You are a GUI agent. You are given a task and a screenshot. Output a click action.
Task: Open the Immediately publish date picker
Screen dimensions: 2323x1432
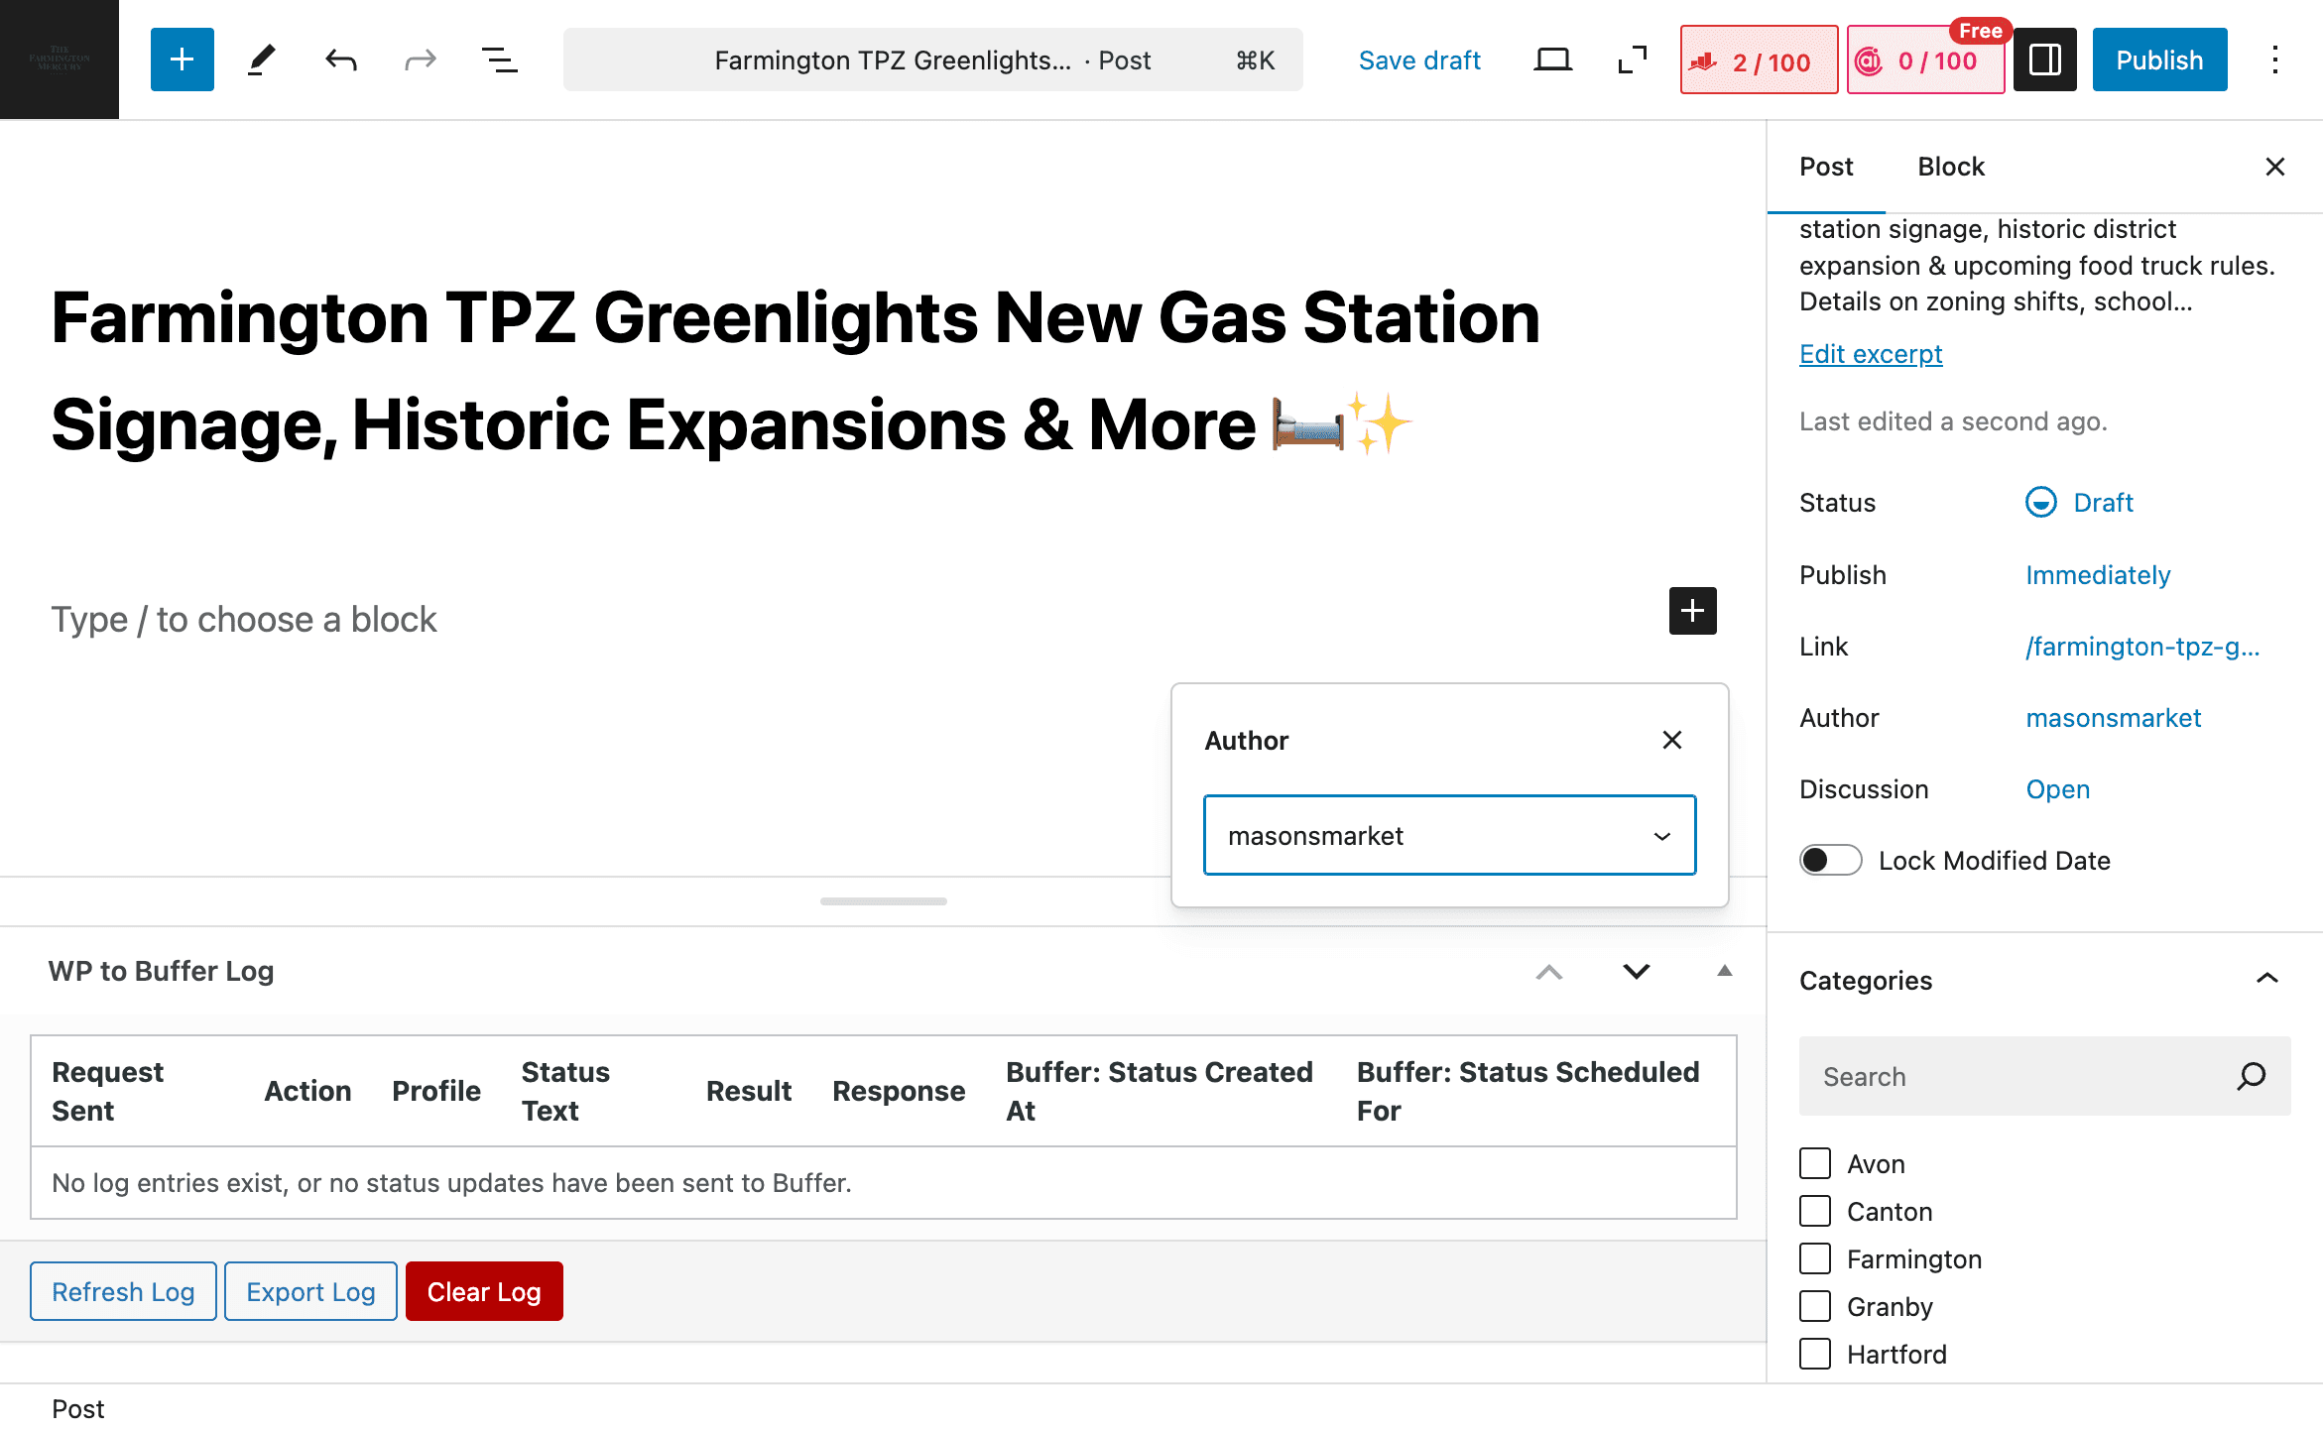[2098, 575]
